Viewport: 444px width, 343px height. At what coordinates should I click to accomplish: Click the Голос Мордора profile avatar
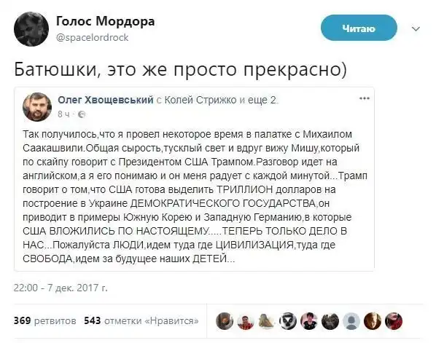(x=29, y=28)
